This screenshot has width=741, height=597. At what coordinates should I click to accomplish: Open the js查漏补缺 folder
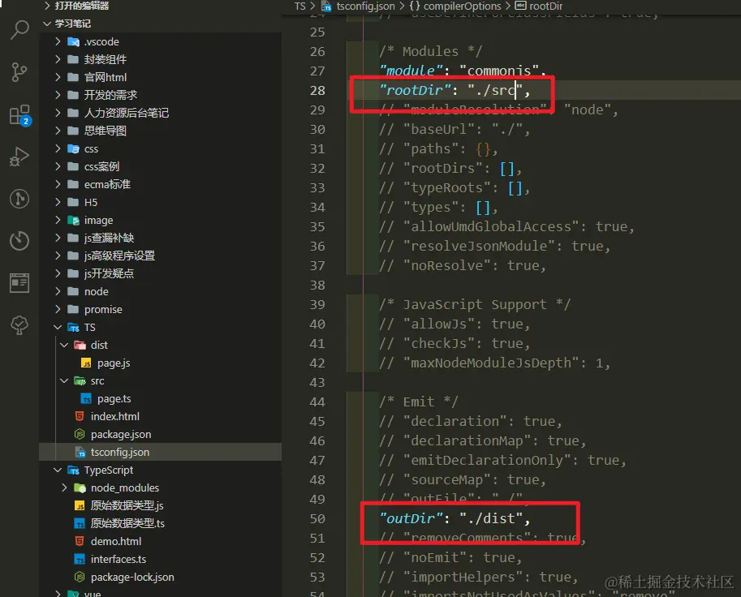(x=109, y=238)
